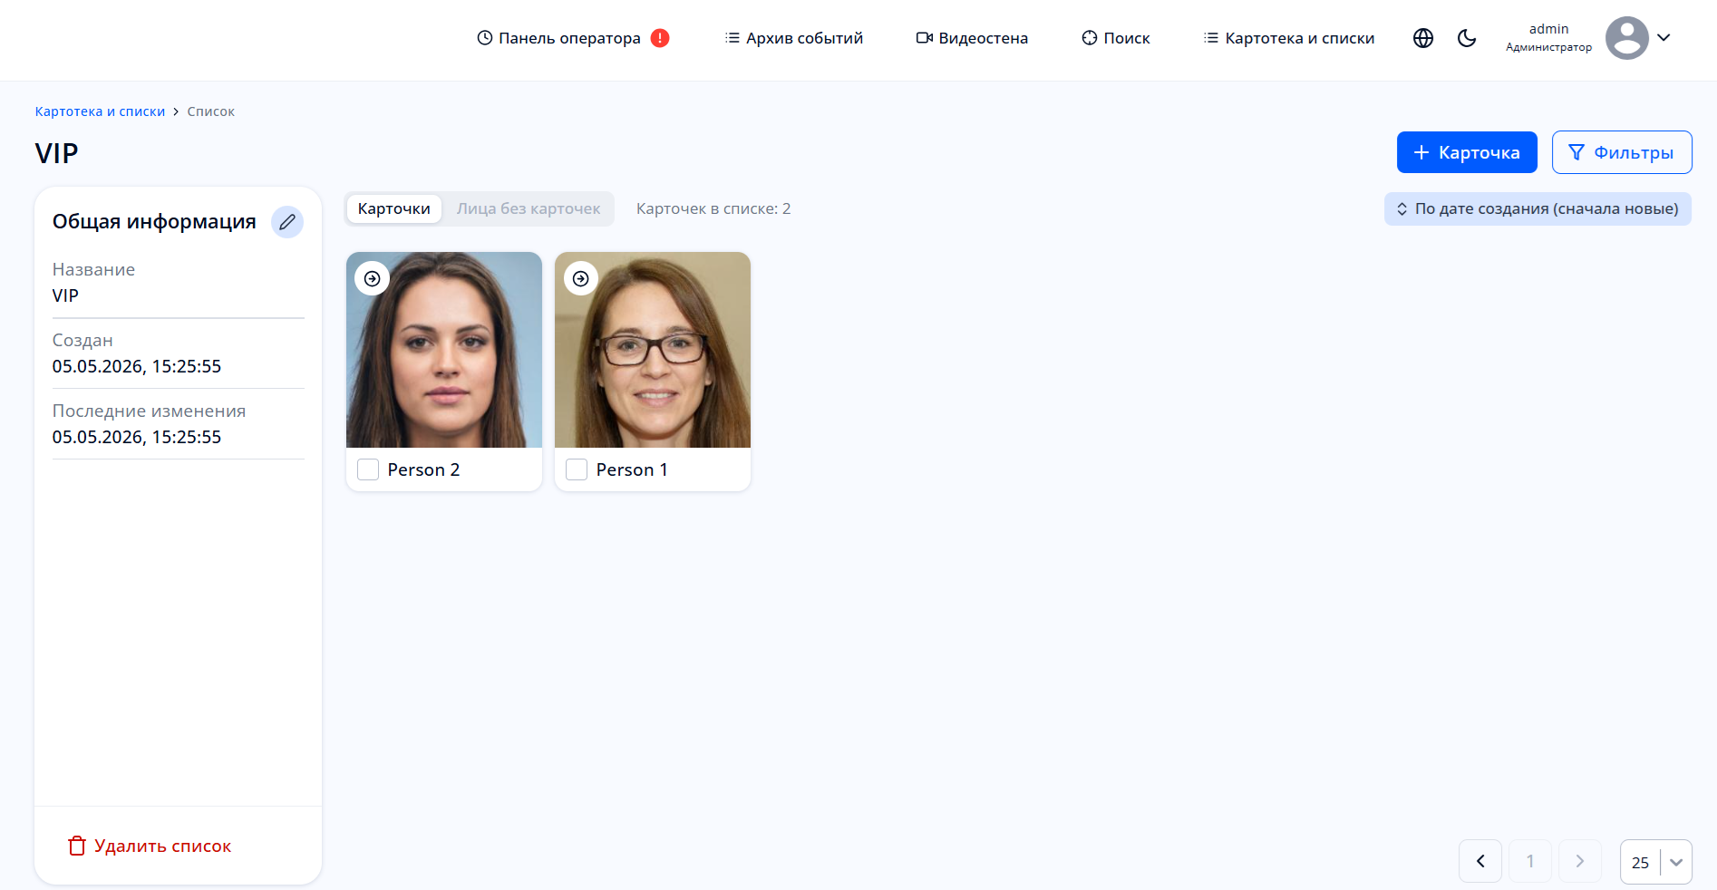1717x890 pixels.
Task: Edit general info with pencil icon
Action: tap(287, 222)
